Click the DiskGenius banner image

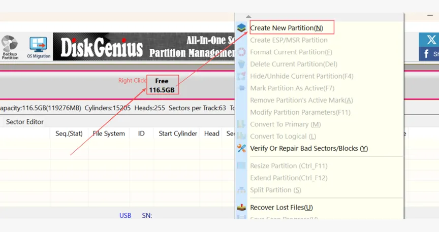click(144, 47)
